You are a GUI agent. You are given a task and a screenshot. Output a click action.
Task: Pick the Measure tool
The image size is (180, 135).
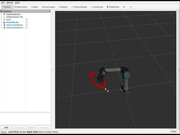point(63,7)
